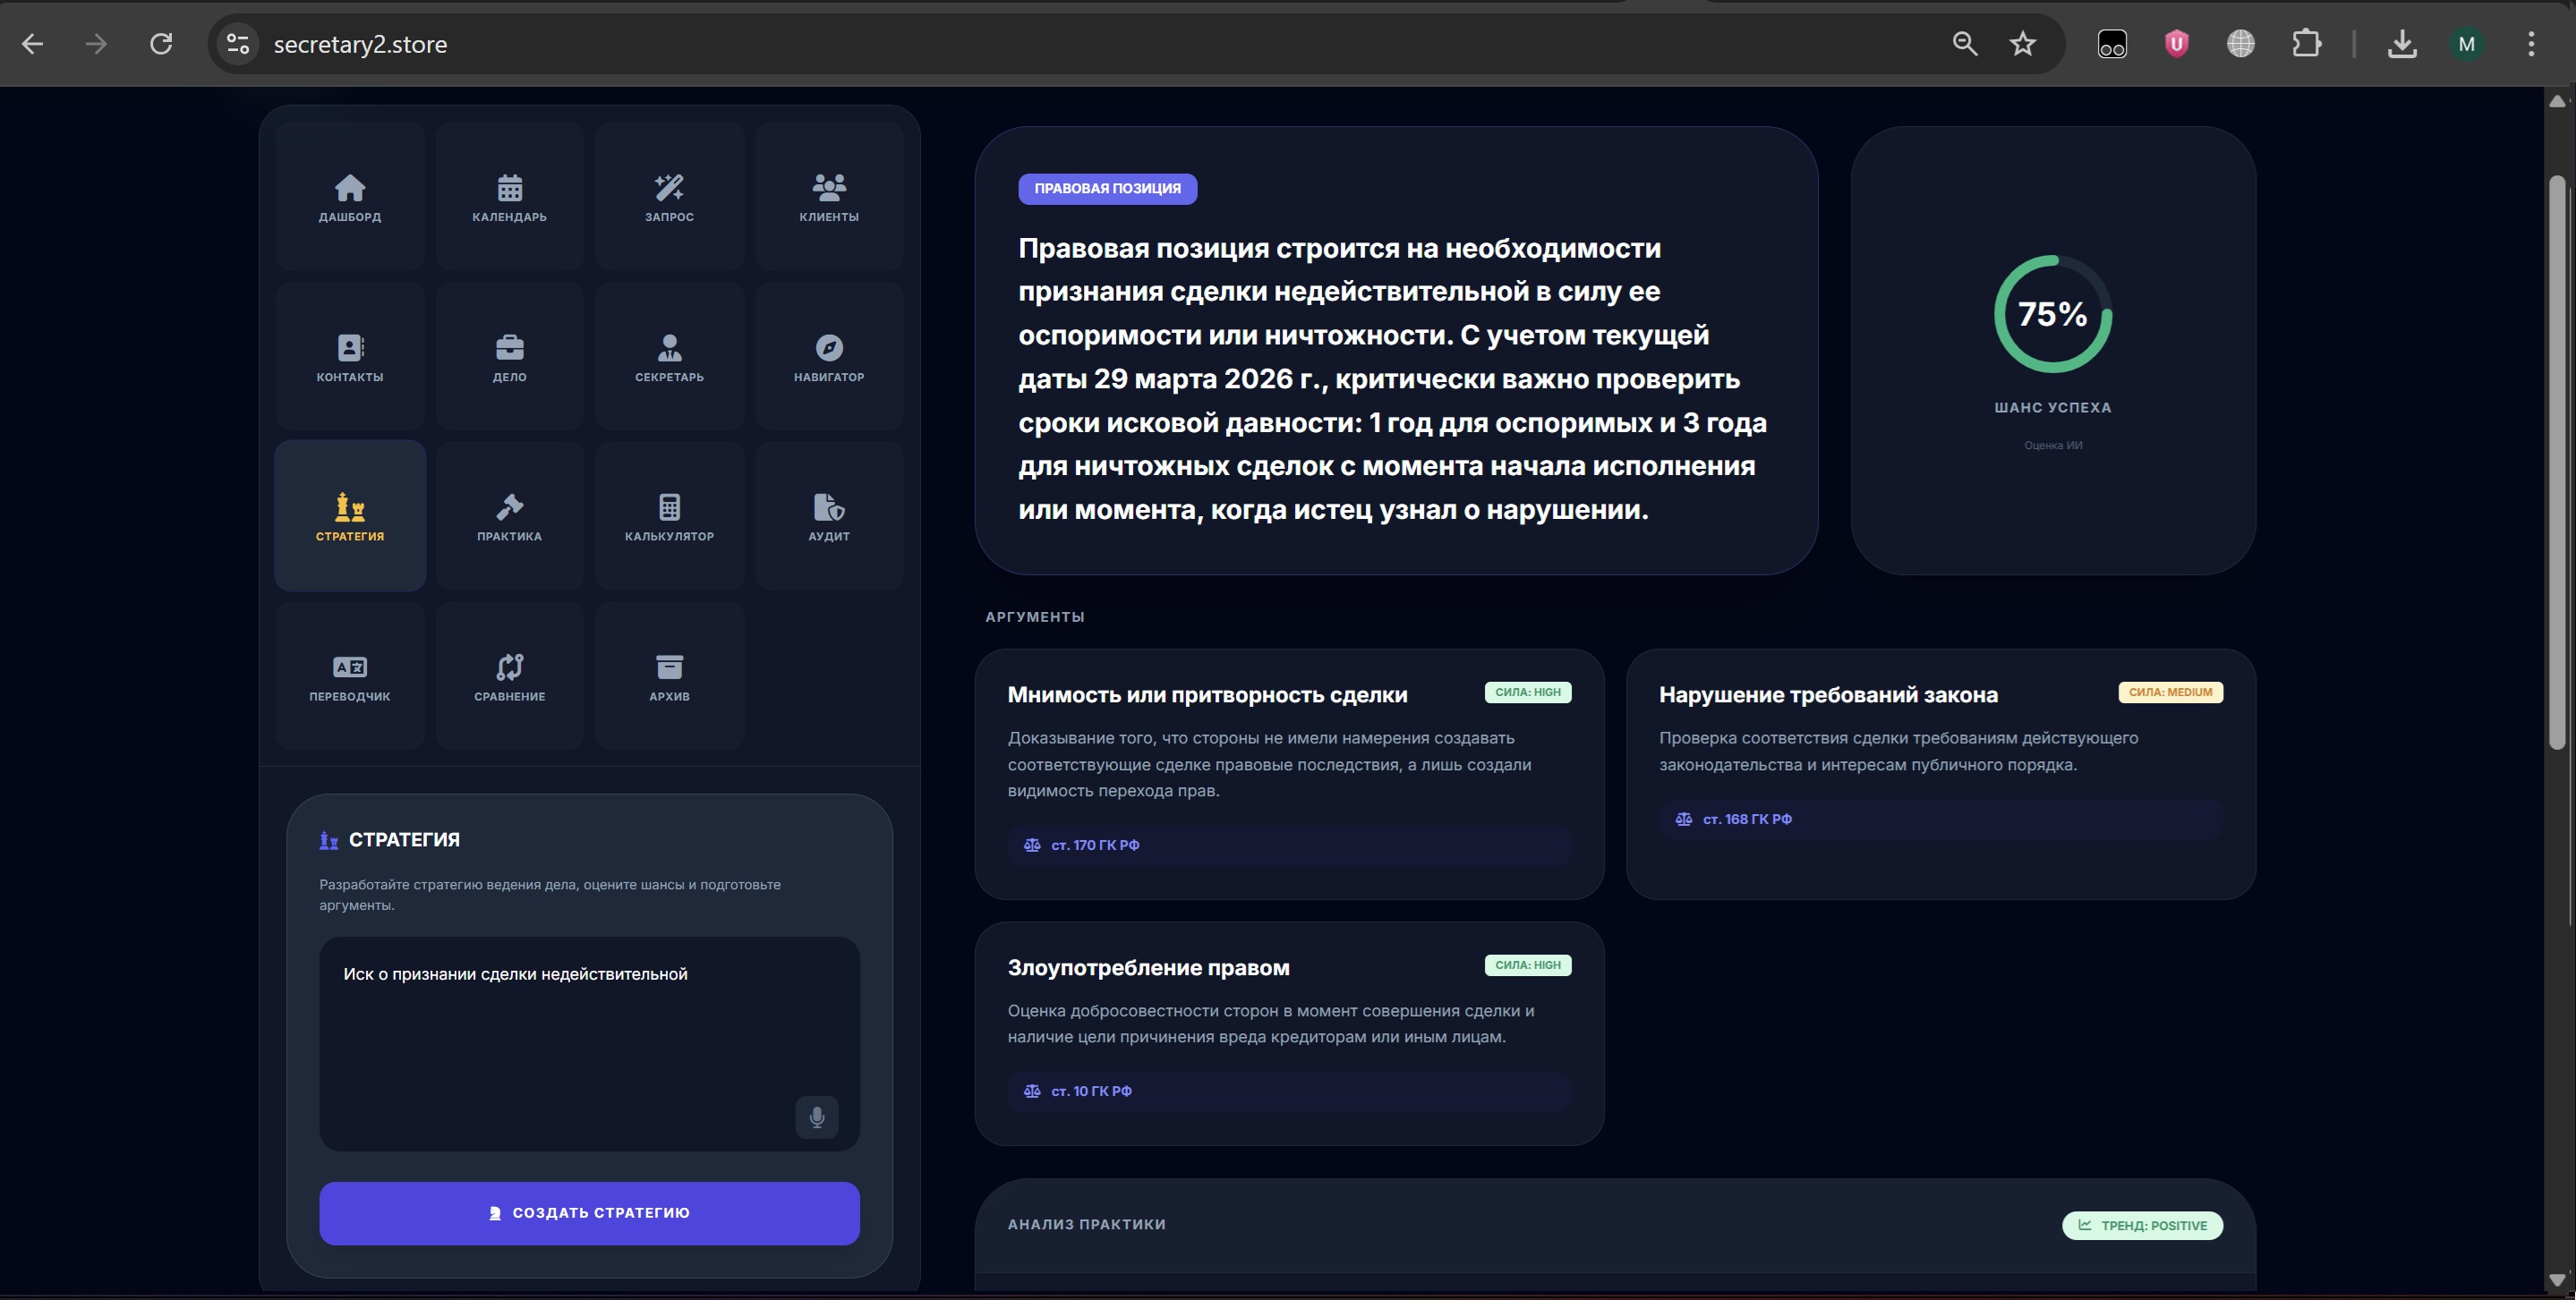
Task: Open the Календарь calendar tile
Action: [x=509, y=197]
